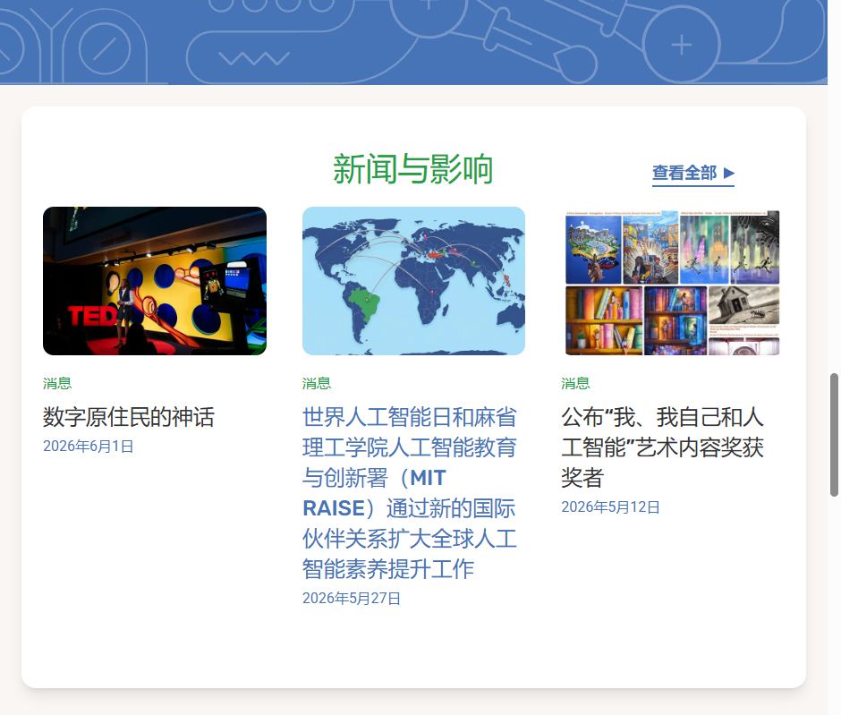Click the 消息 label above 世界人工智能日 article

[317, 383]
